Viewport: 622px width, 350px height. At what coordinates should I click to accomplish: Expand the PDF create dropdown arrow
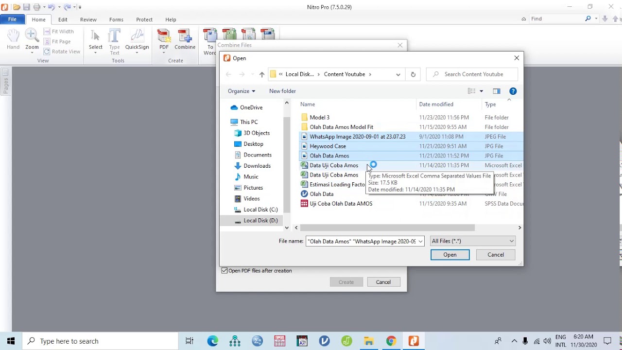pyautogui.click(x=164, y=53)
